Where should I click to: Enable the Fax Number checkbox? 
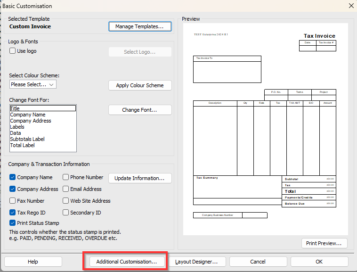coord(12,201)
